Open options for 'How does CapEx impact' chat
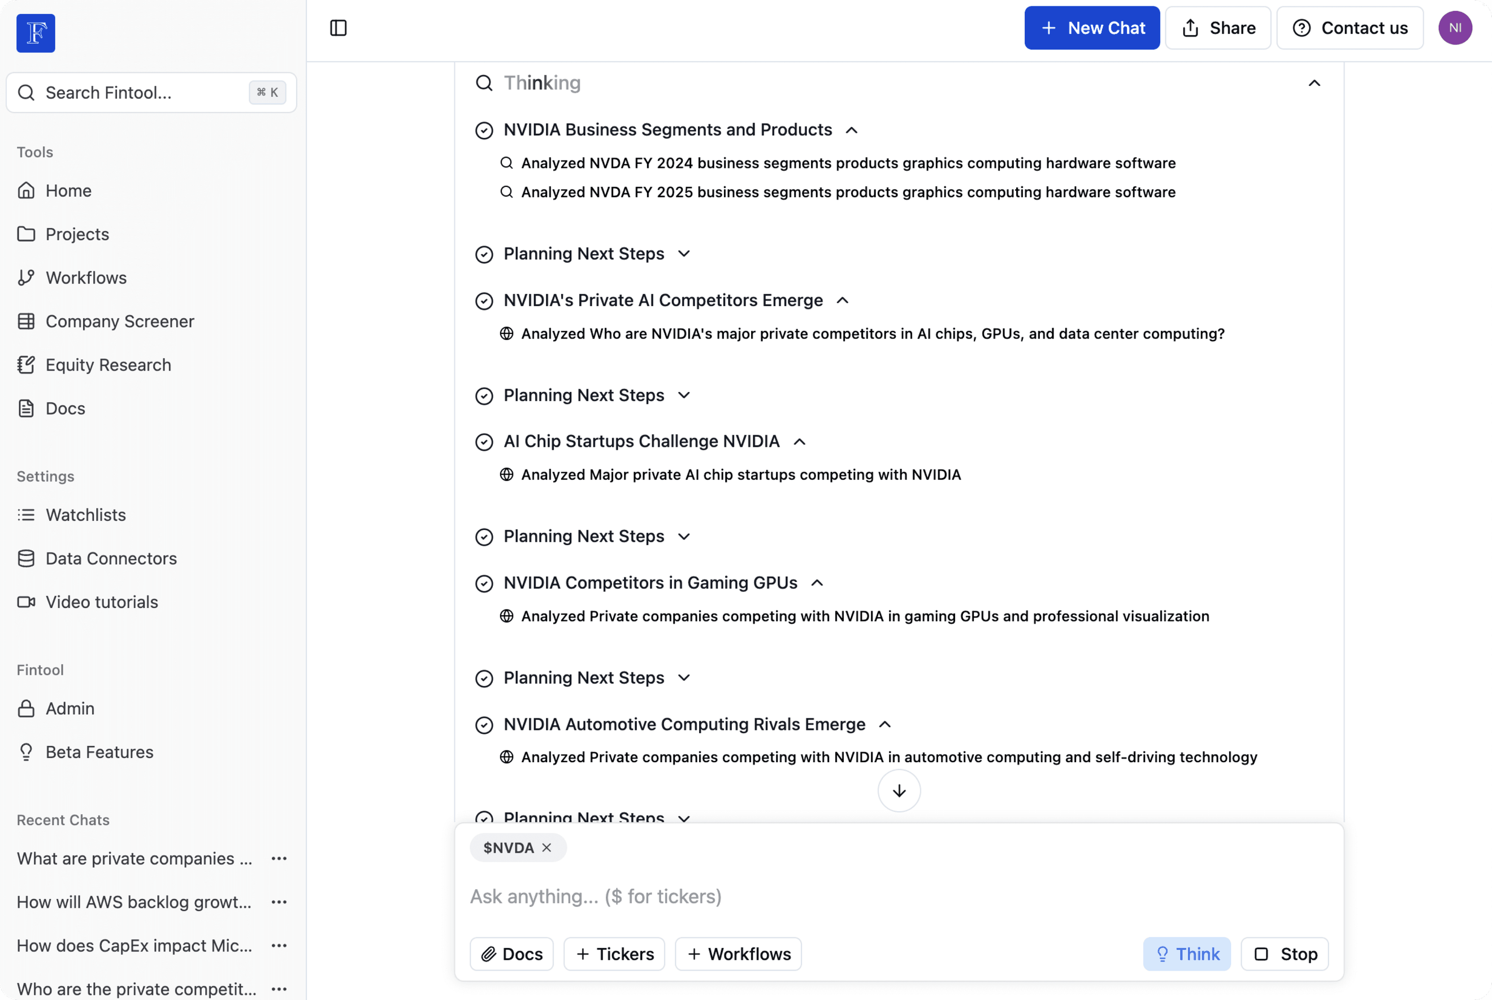 point(279,945)
